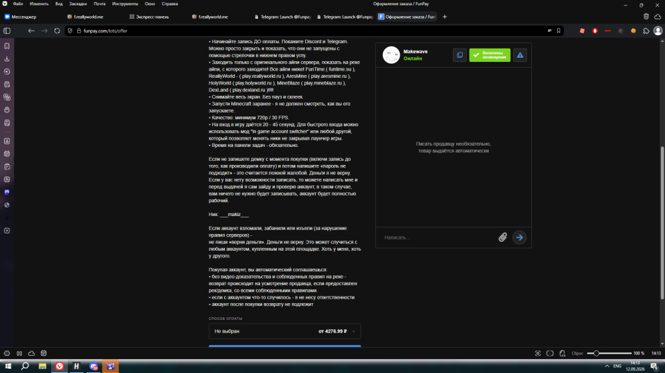Open the Calendar panel in sidebar

click(x=7, y=154)
